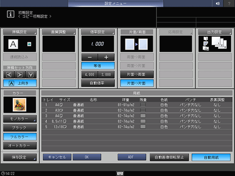The height and width of the screenshot is (176, 235).
Task: Select 両面->片面 mode
Action: [x=137, y=66]
